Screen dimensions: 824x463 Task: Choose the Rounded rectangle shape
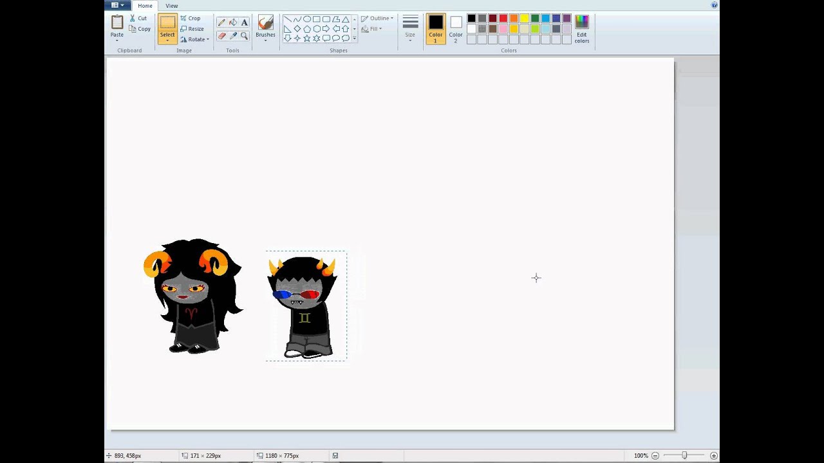click(x=326, y=19)
